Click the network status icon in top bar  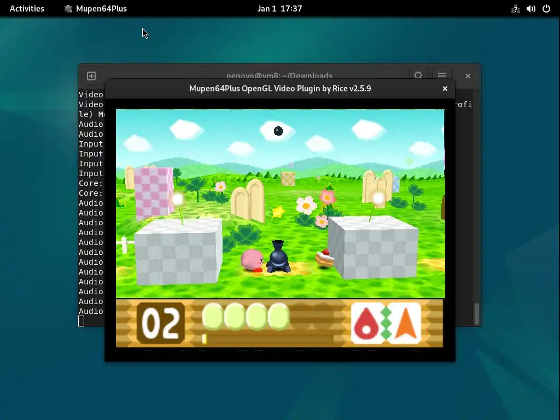pos(515,9)
